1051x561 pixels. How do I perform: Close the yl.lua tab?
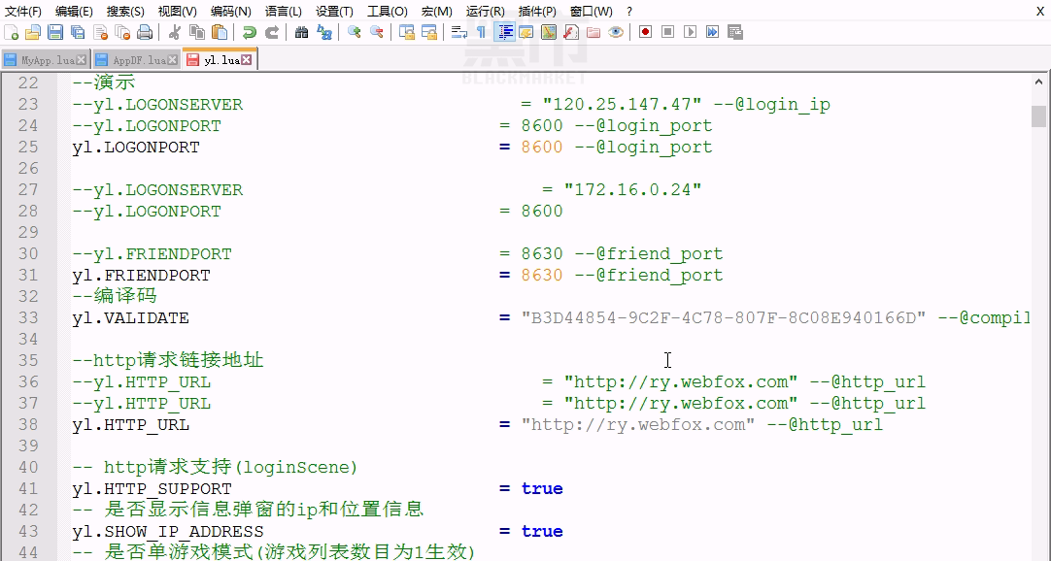247,60
